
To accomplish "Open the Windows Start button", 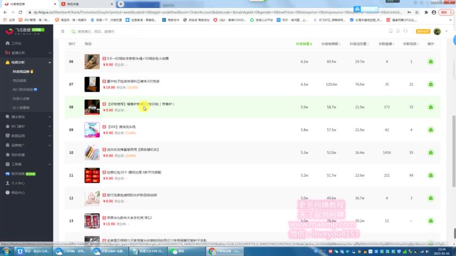I will click(x=6, y=251).
